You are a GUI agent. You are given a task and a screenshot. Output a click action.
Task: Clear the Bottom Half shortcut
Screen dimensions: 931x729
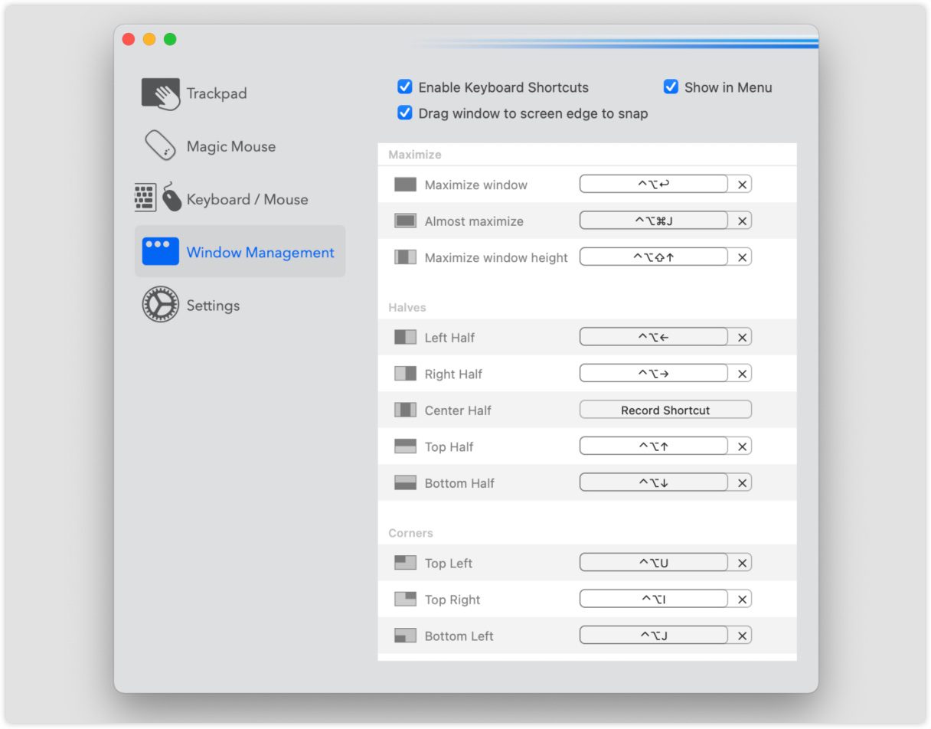(x=741, y=483)
